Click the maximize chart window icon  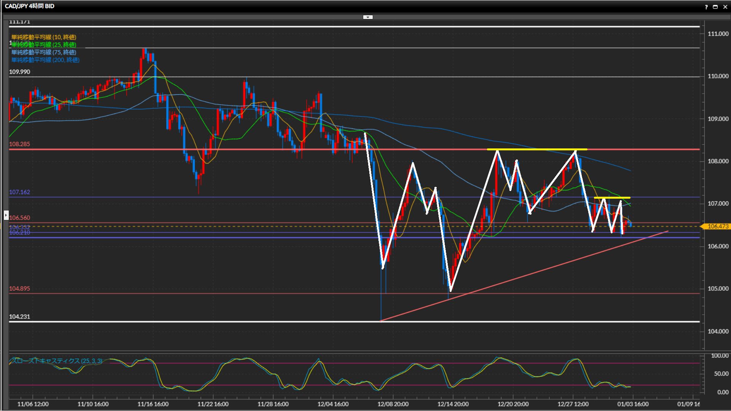(715, 7)
